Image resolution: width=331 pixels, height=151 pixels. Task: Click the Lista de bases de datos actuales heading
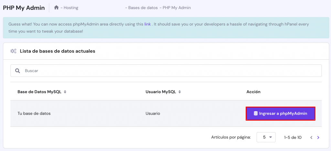(58, 51)
